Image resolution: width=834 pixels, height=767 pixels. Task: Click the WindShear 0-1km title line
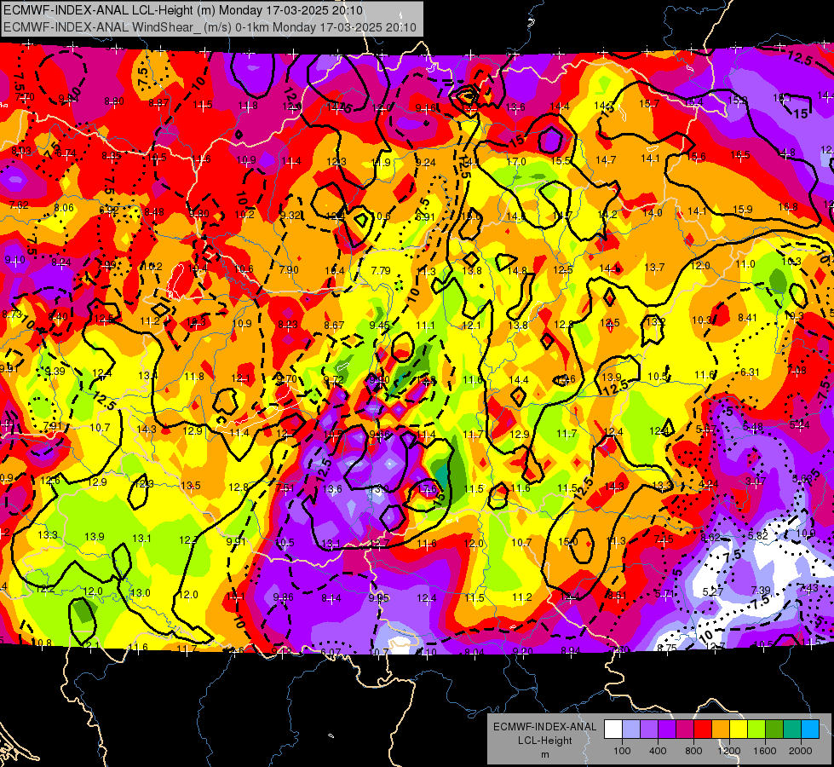(x=210, y=27)
